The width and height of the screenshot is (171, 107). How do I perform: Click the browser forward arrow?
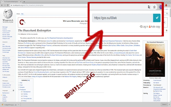coord(5,5)
